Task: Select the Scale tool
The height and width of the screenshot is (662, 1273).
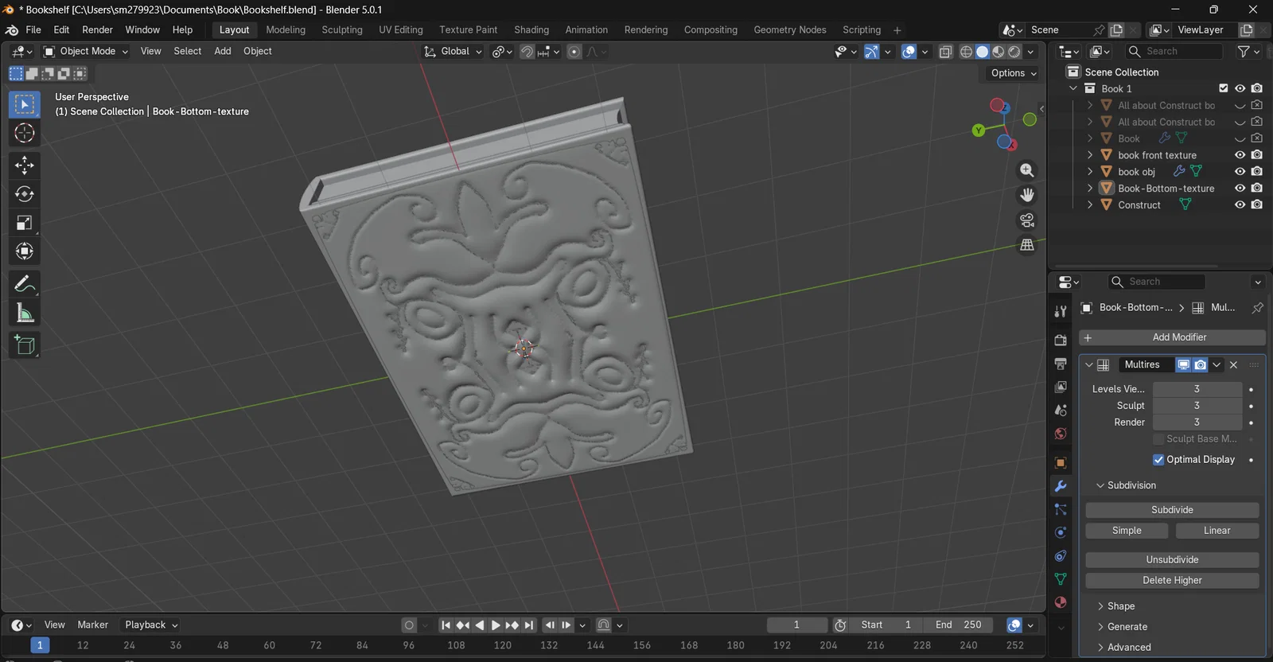Action: click(x=25, y=223)
